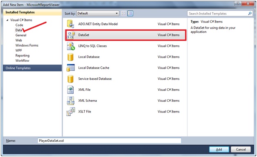
Task: Click the XSLT File icon
Action: (71, 112)
